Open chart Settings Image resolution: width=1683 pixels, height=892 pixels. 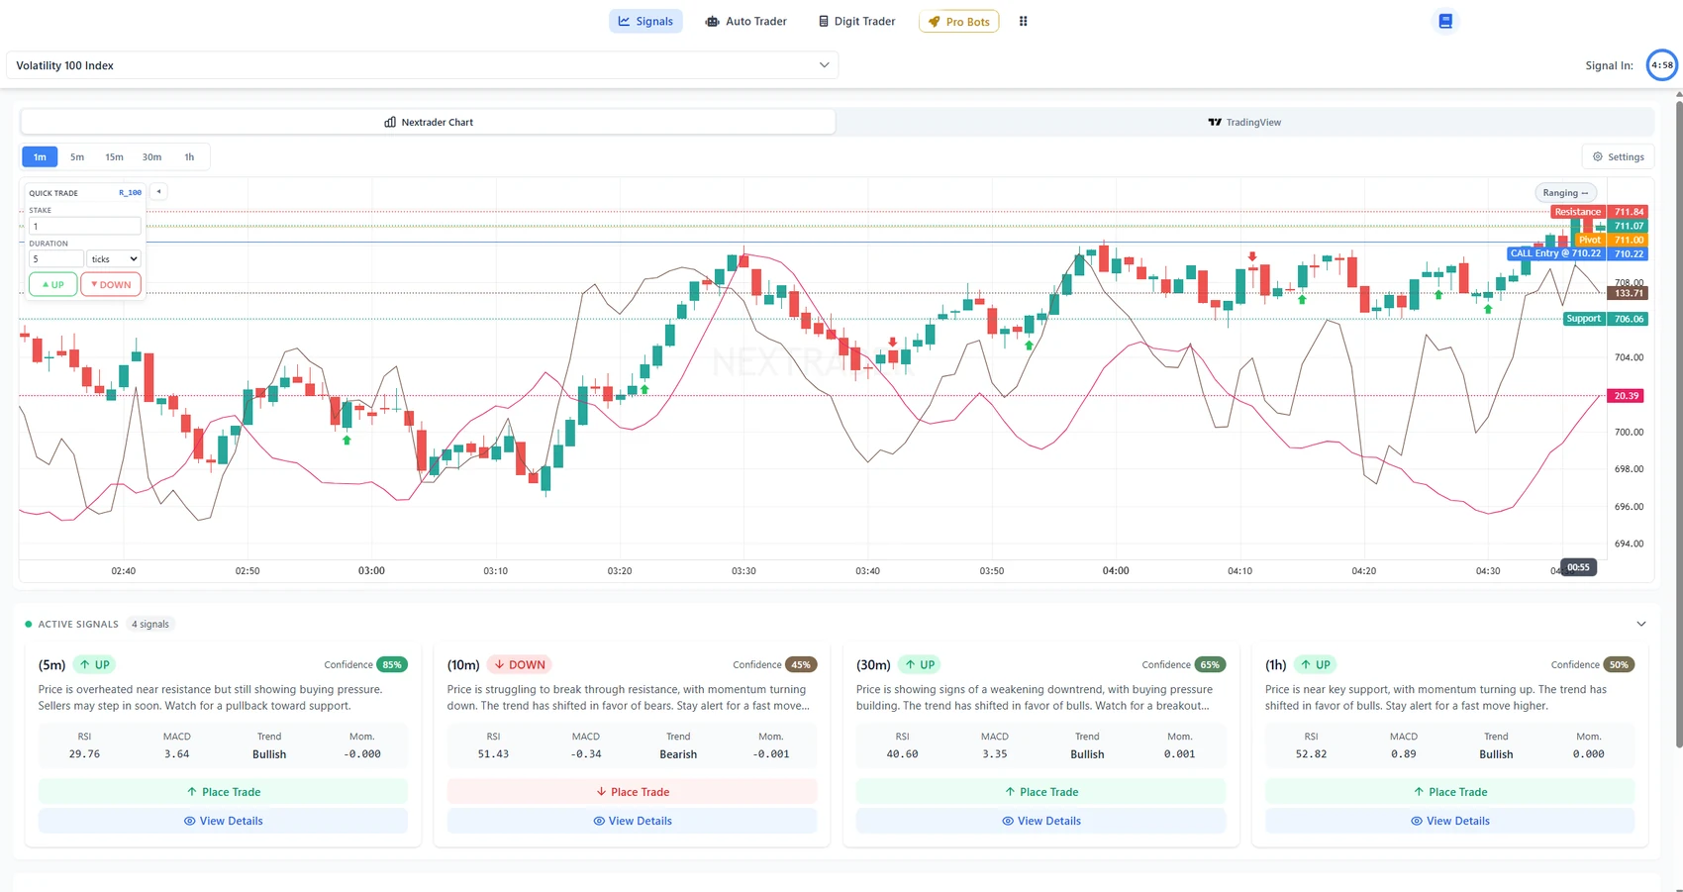[1618, 156]
